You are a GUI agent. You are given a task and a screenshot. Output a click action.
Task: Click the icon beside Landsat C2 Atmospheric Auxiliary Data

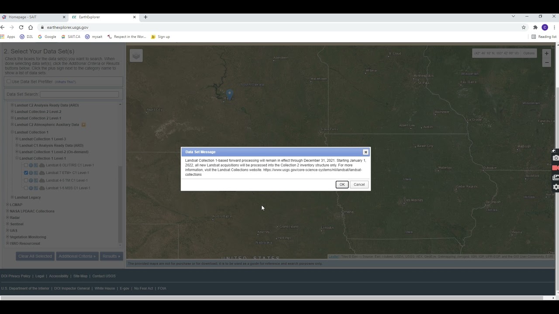click(83, 125)
